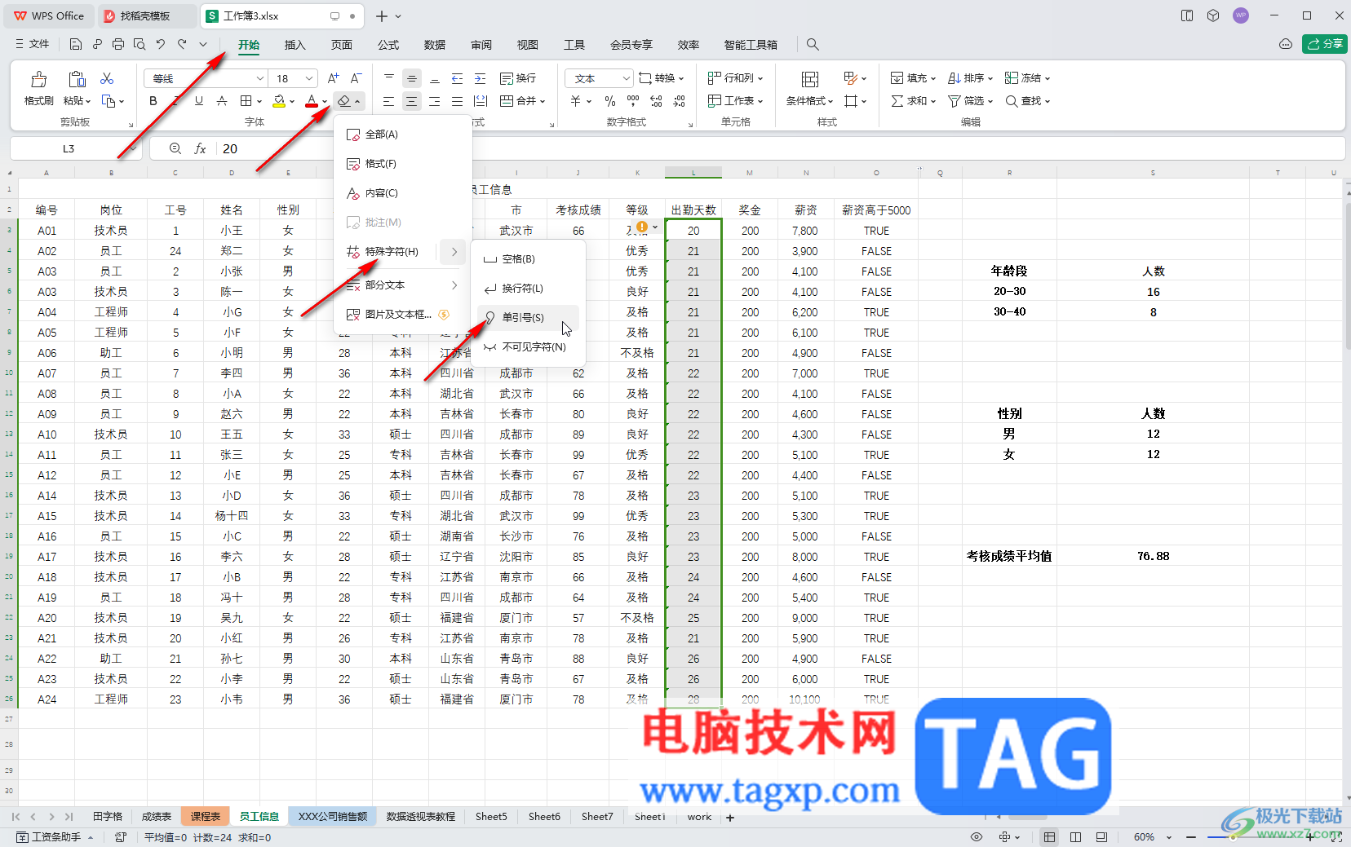Choose Clear All (全部) from menu
This screenshot has height=847, width=1351.
(403, 135)
